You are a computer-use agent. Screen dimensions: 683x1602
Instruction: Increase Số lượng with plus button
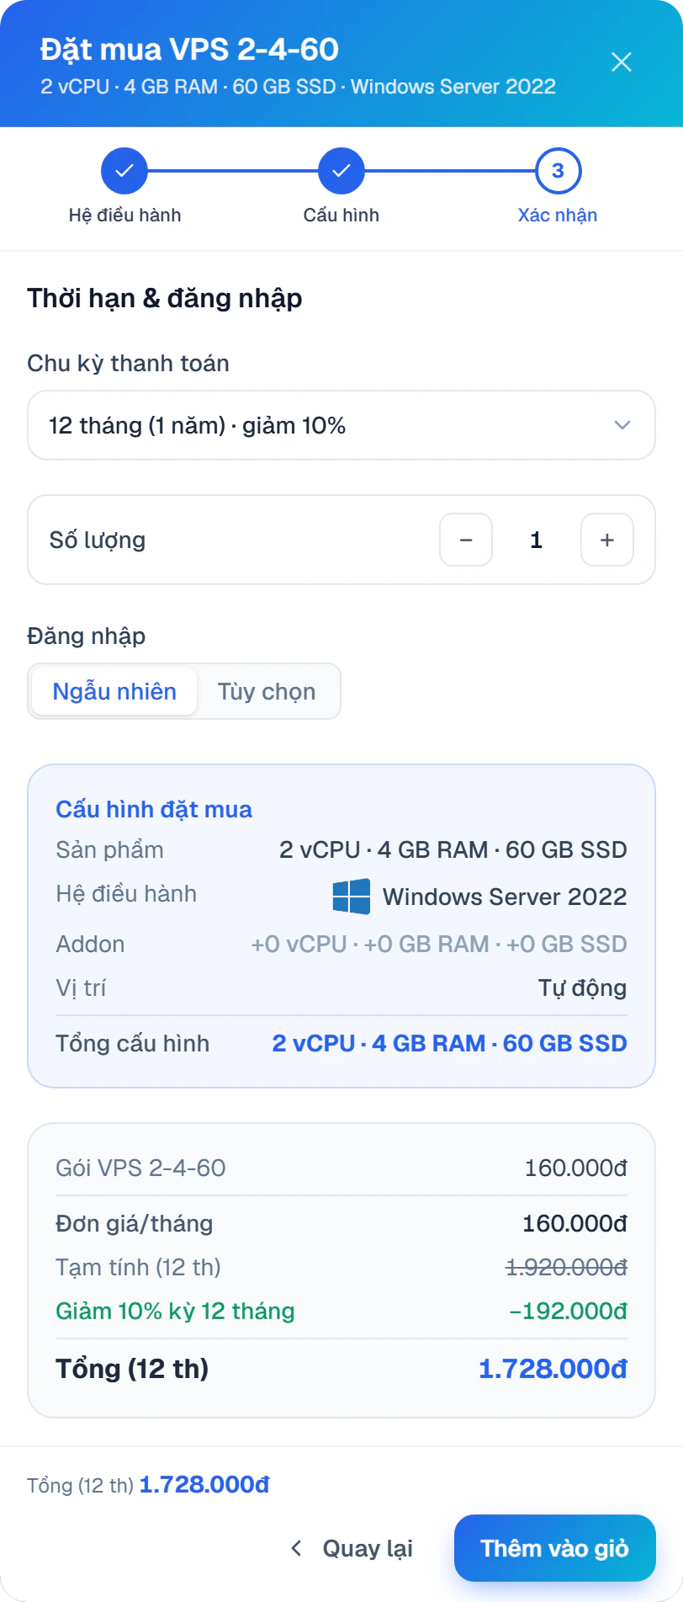pos(607,540)
